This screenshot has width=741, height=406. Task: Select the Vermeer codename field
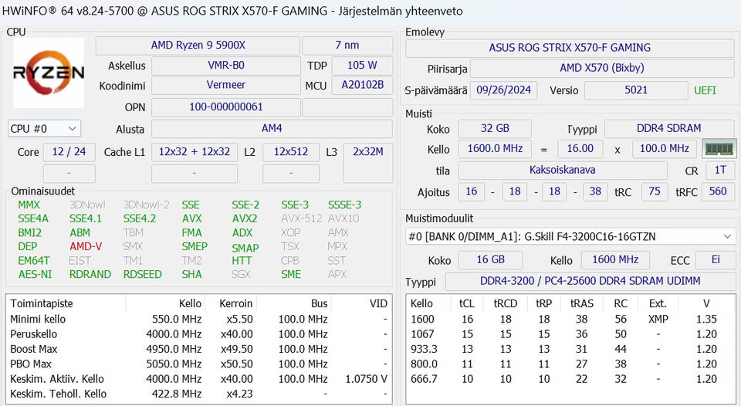coord(225,86)
